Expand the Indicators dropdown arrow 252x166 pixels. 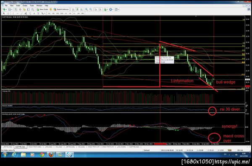point(108,9)
